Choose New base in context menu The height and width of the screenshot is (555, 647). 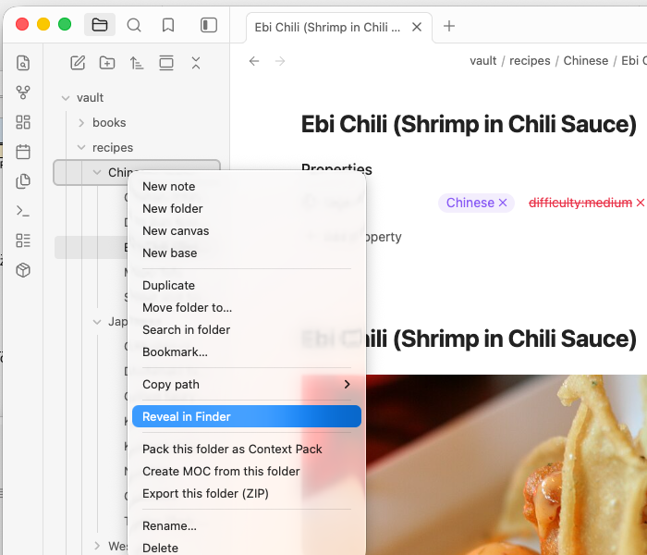coord(247,253)
